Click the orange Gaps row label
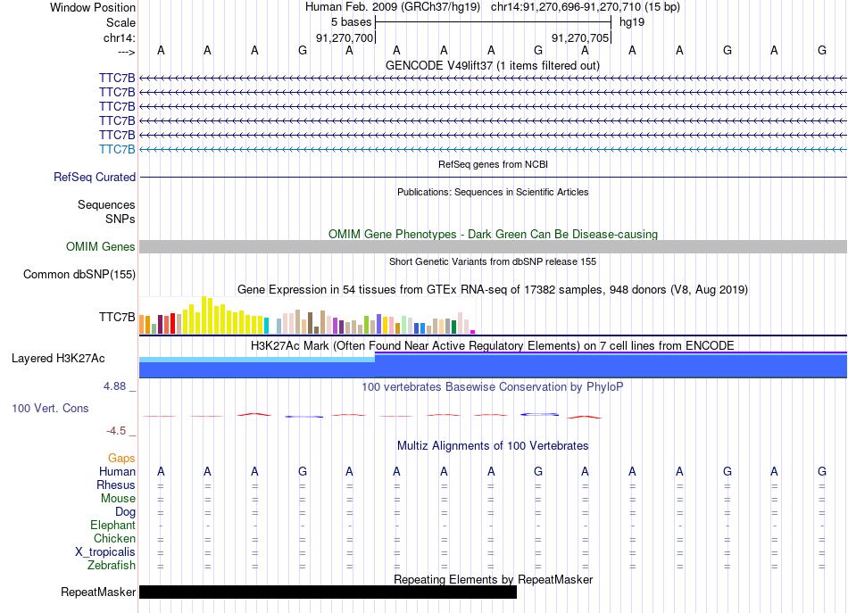 (121, 459)
